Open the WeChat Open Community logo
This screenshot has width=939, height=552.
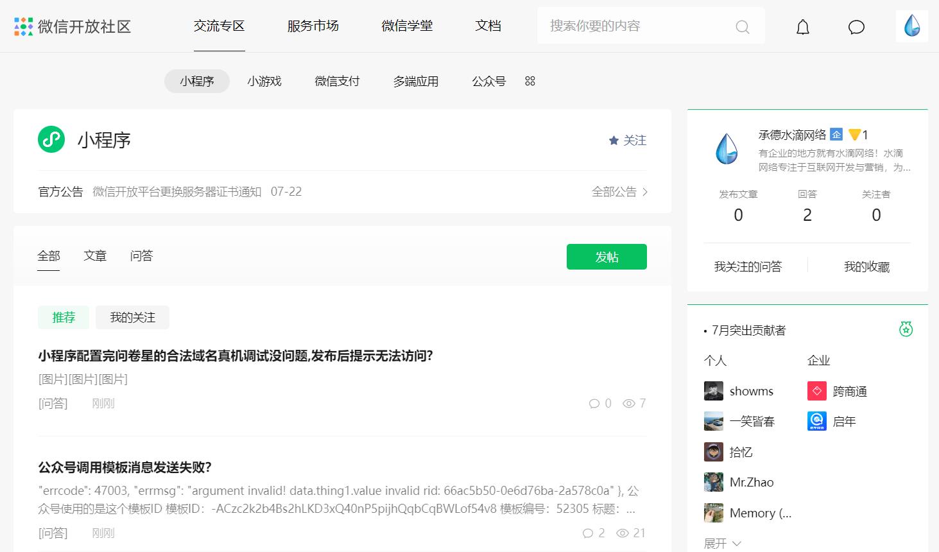tap(73, 26)
